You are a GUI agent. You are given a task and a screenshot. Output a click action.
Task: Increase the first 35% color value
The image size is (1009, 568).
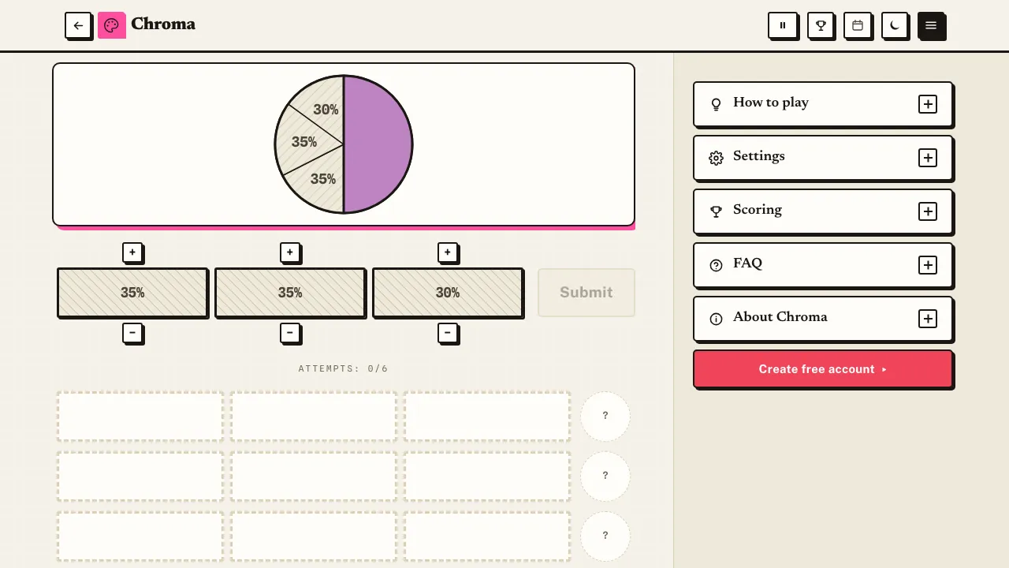tap(132, 252)
